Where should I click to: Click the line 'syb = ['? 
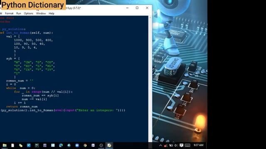(13, 59)
